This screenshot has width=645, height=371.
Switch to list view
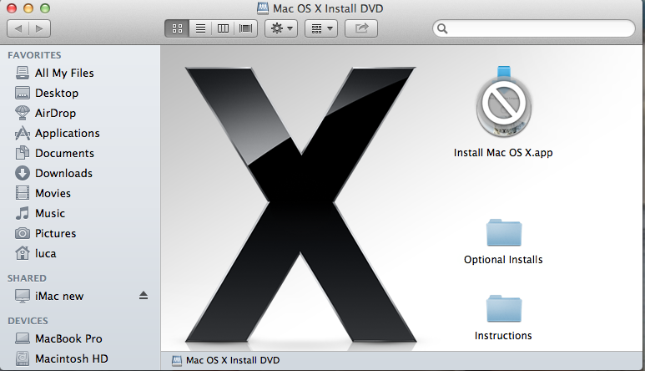[x=200, y=28]
